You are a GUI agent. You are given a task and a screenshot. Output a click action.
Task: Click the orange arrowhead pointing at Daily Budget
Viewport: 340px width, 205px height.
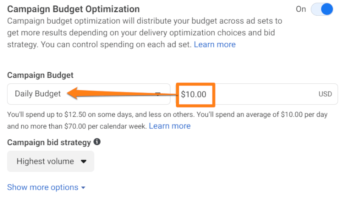[73, 94]
